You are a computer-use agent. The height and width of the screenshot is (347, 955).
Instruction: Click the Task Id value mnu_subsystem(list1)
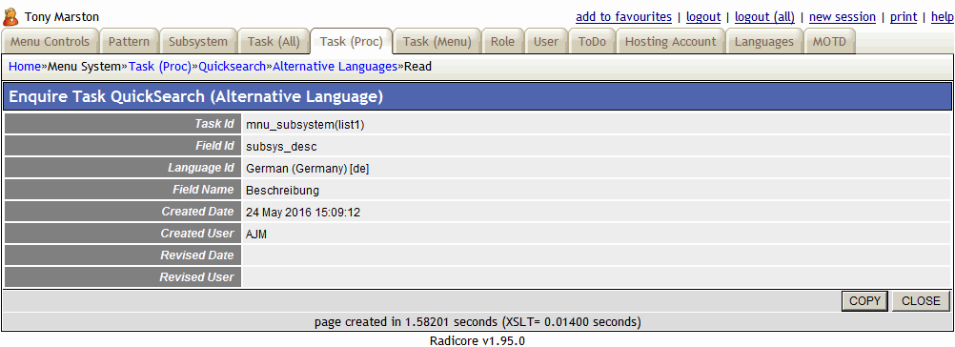click(x=305, y=125)
